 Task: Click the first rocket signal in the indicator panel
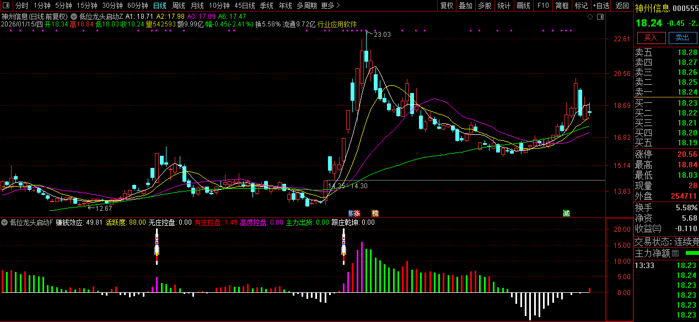point(157,245)
